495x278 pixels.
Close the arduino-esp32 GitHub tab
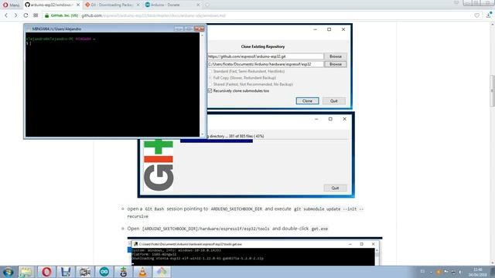click(x=78, y=5)
